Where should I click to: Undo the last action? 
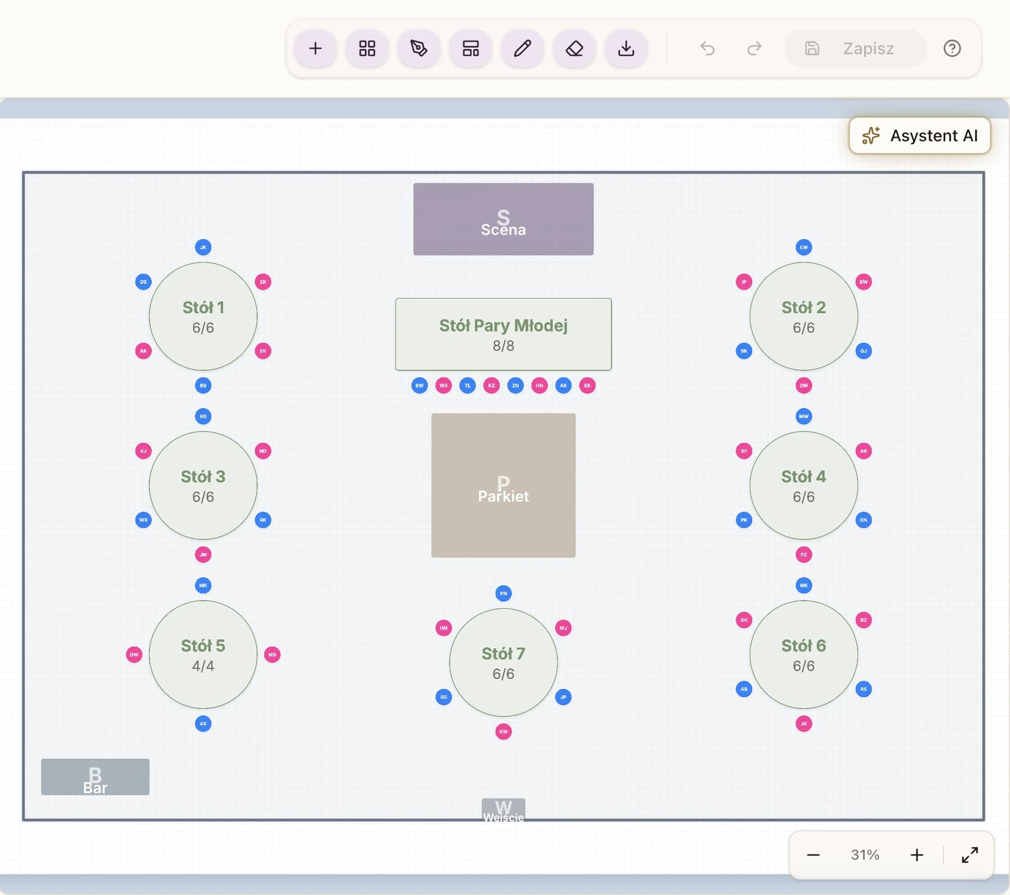pos(707,48)
